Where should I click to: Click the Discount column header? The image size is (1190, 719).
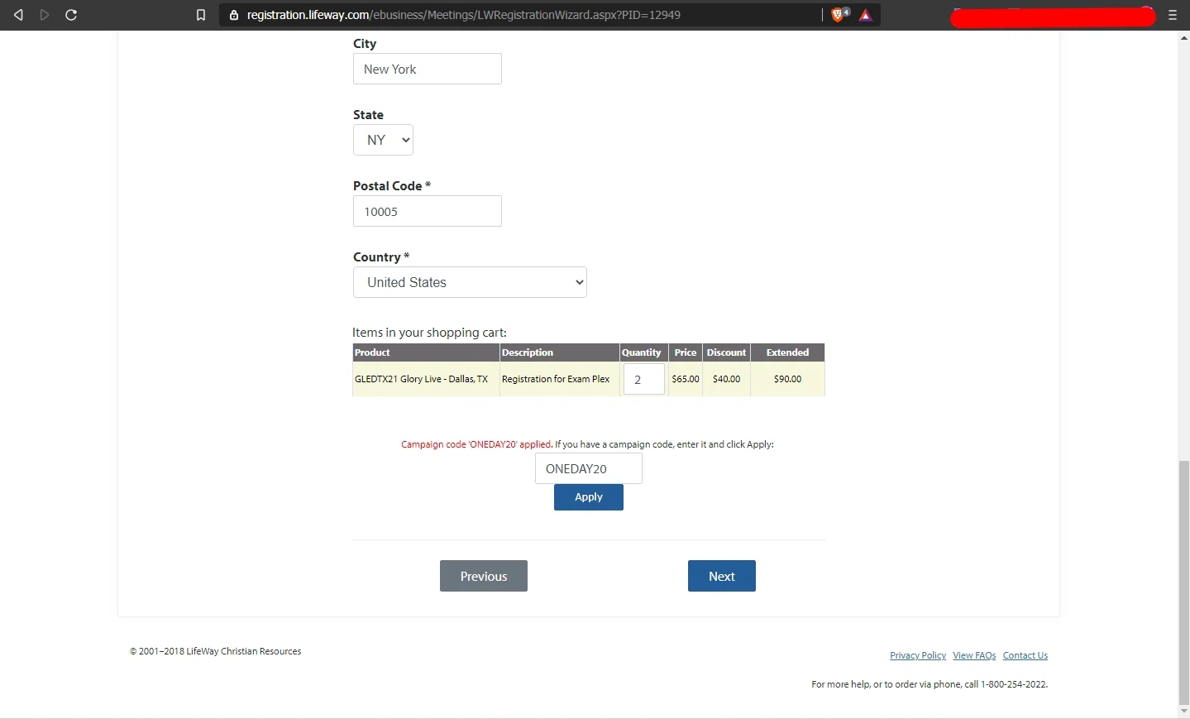[x=727, y=352]
